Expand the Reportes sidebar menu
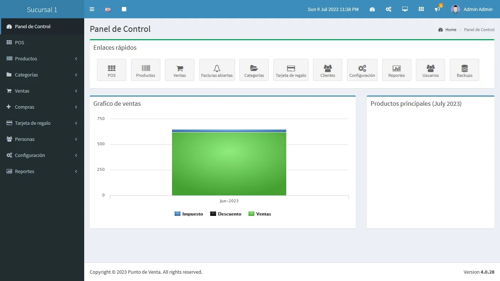Viewport: 500px width, 281px height. coord(42,171)
